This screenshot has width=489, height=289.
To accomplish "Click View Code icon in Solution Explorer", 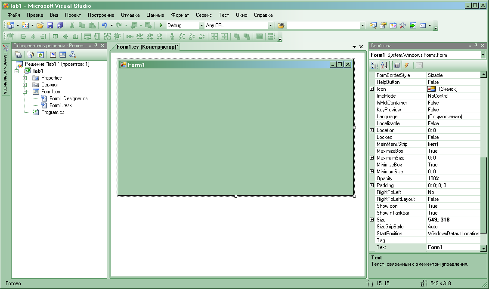I will (53, 55).
